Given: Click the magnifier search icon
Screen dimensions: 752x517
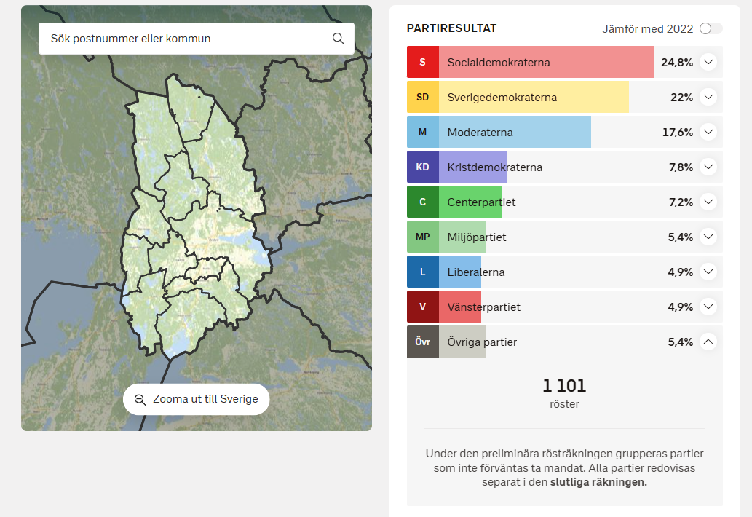Looking at the screenshot, I should pos(338,39).
